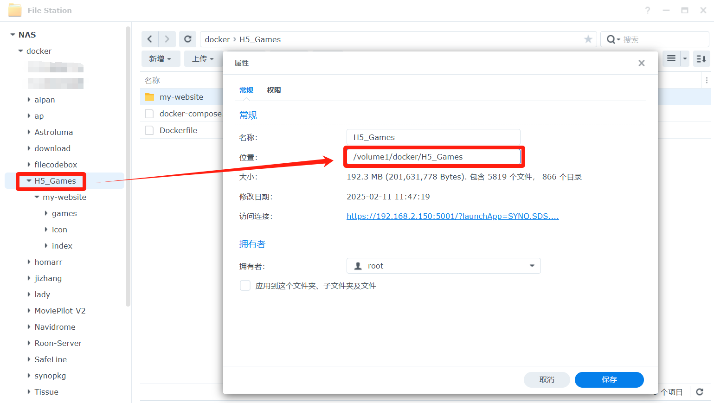Click the back navigation arrow
Viewport: 714px width, 403px height.
(x=149, y=39)
